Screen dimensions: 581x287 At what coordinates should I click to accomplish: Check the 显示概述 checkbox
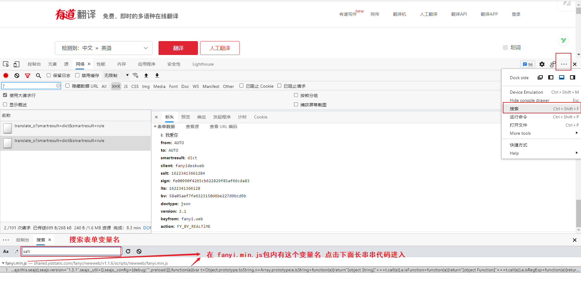[5, 105]
